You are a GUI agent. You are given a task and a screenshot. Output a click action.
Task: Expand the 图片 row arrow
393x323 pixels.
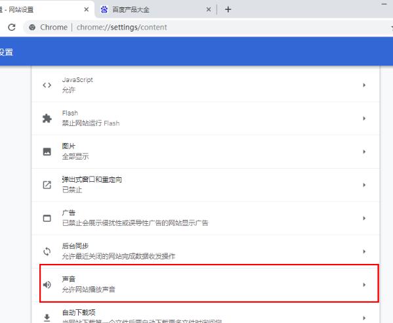(x=364, y=152)
